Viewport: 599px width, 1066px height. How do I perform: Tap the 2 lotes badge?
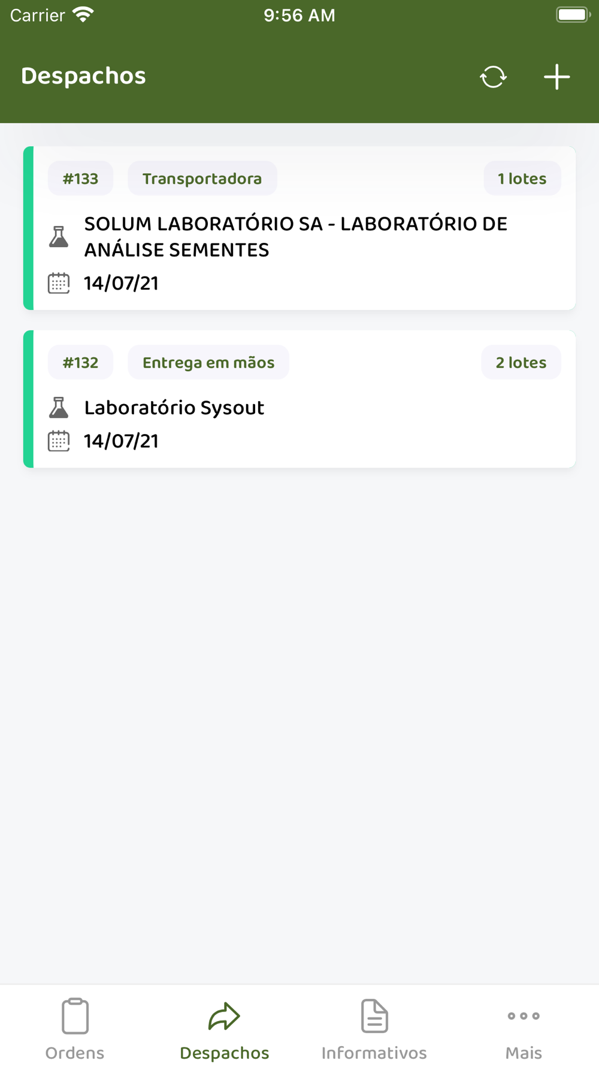(521, 363)
